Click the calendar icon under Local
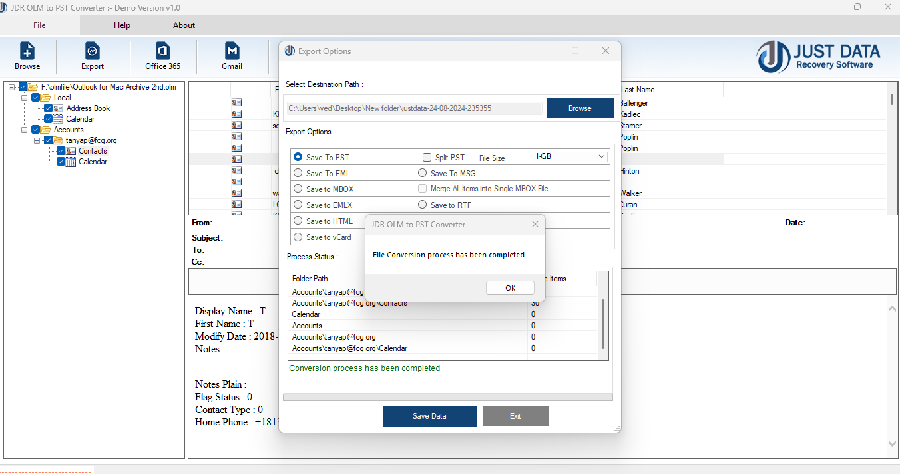 [x=59, y=119]
